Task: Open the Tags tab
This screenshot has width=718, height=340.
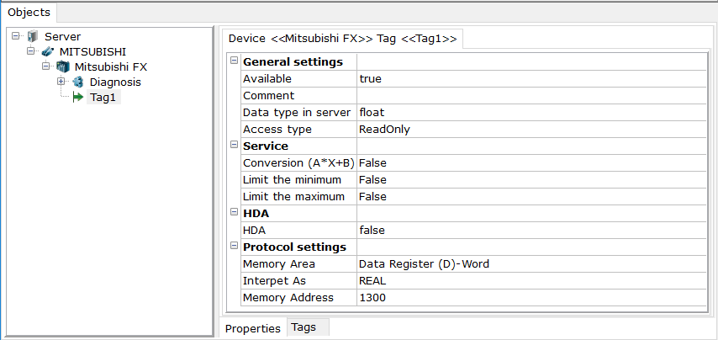Action: [308, 327]
